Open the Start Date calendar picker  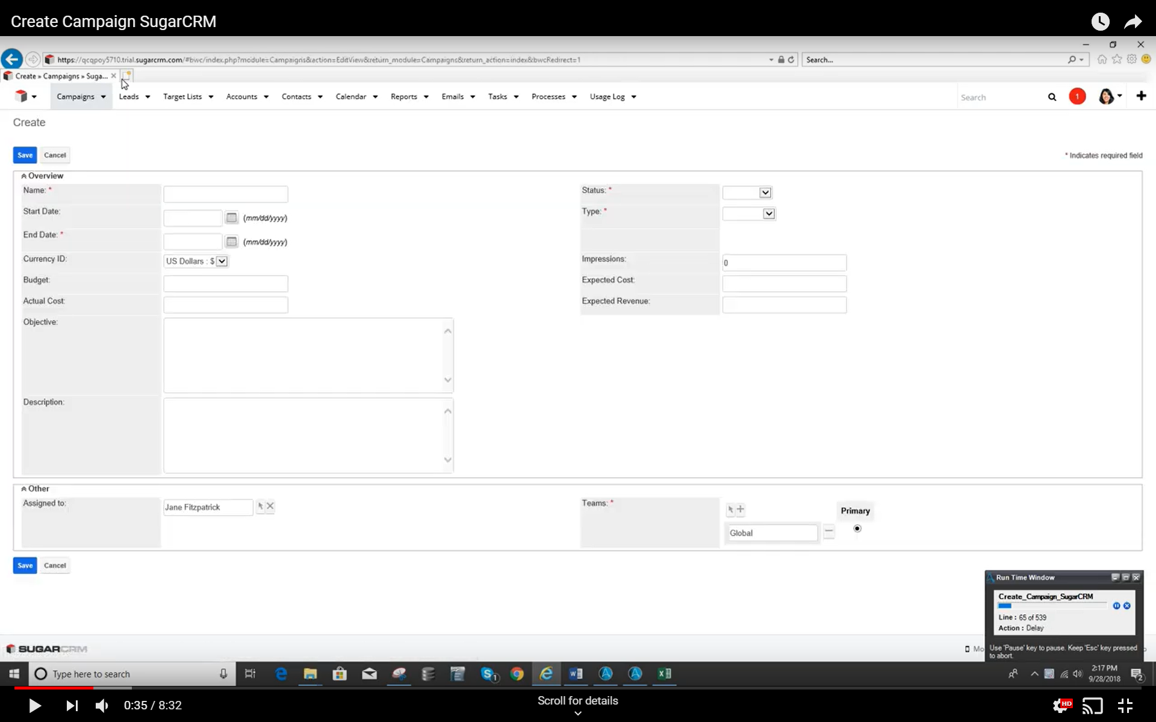pos(231,217)
